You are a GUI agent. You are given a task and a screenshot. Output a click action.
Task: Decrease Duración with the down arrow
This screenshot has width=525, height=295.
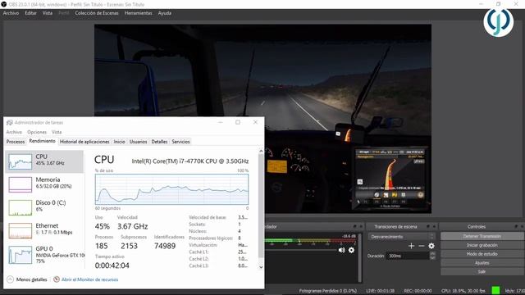432,257
